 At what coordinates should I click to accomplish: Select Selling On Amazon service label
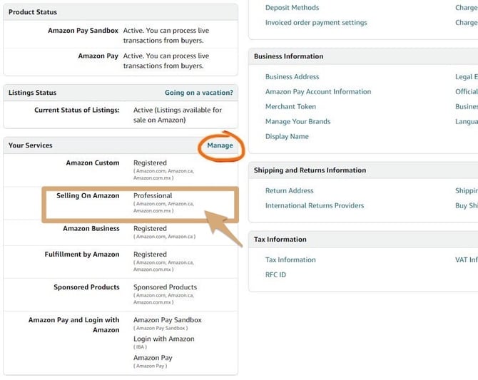[x=88, y=195]
